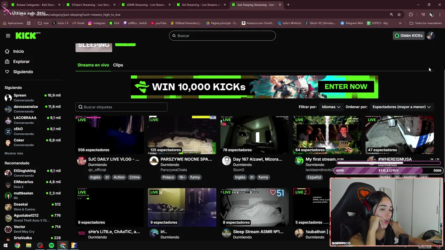This screenshot has width=445, height=250.
Task: Click SlumG channel avatar
Action: coord(226,161)
